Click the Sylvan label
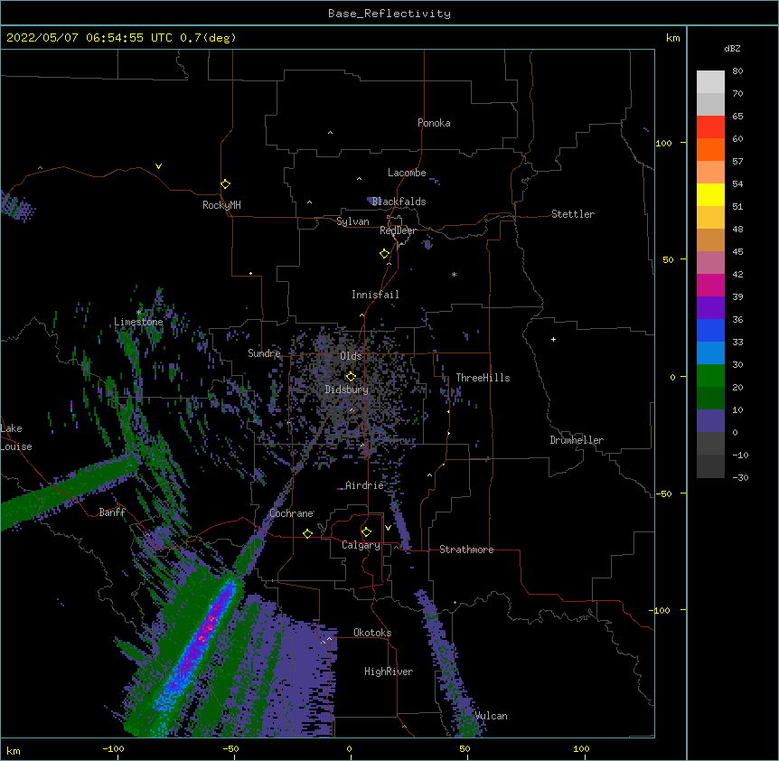The height and width of the screenshot is (761, 779). (352, 221)
